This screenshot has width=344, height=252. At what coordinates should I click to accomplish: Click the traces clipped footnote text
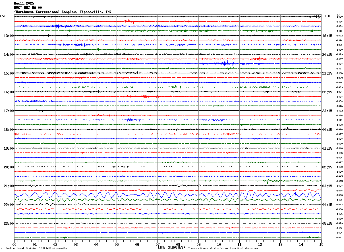click(223, 248)
